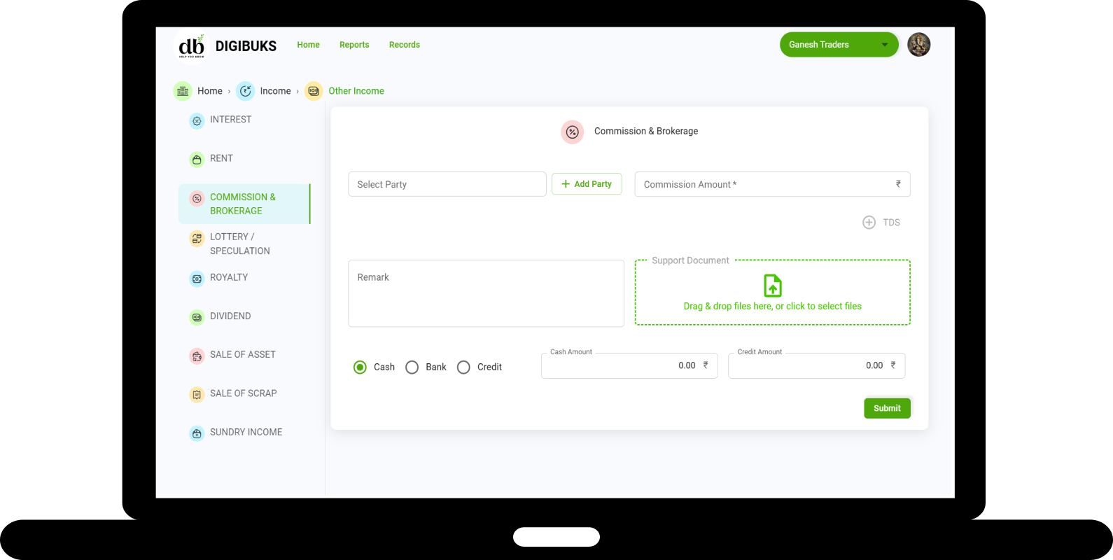This screenshot has width=1113, height=560.
Task: Click the Rent sidebar icon
Action: (197, 160)
